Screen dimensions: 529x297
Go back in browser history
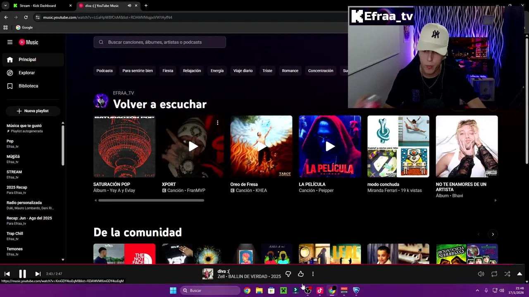click(x=6, y=17)
